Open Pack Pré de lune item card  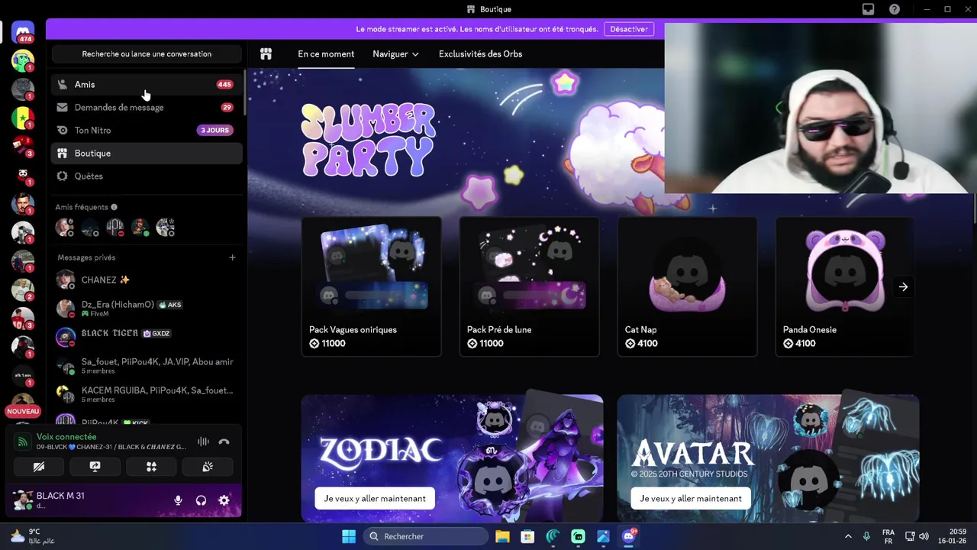tap(529, 286)
